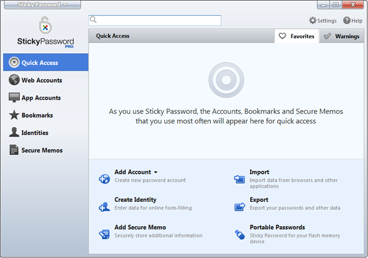
Task: Click the Add Secure Memo notepad icon
Action: (104, 234)
